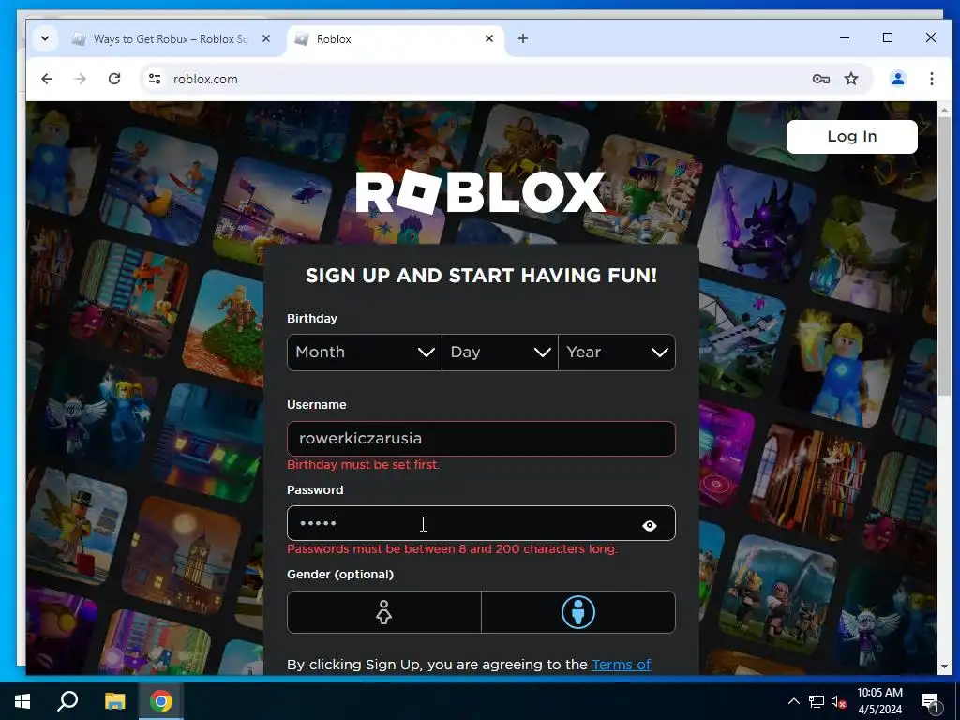
Task: Open the Windows Start menu
Action: [x=22, y=701]
